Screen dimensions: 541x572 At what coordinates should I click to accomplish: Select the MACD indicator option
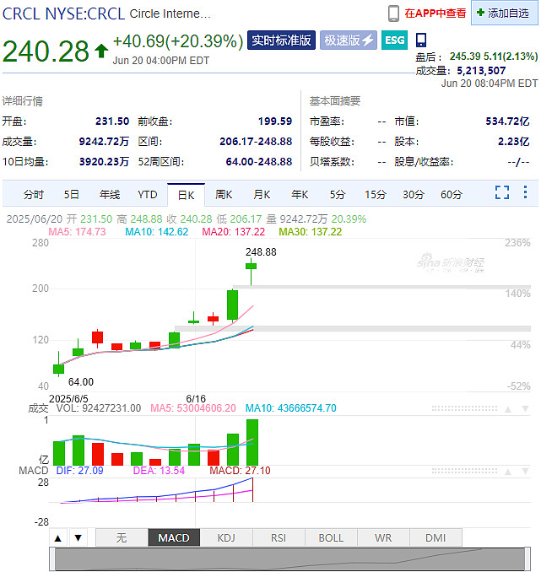click(174, 538)
